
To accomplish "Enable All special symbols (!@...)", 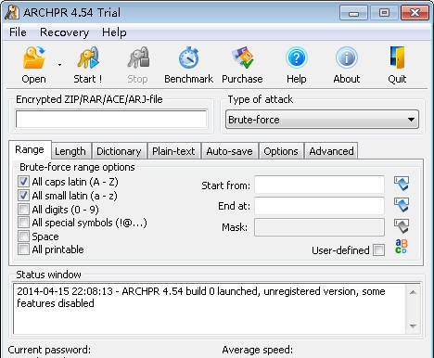I will coord(23,223).
